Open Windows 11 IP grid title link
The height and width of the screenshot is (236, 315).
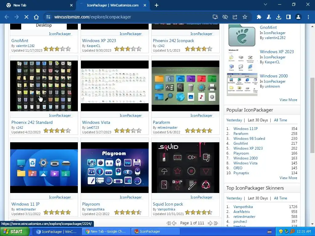click(26, 204)
